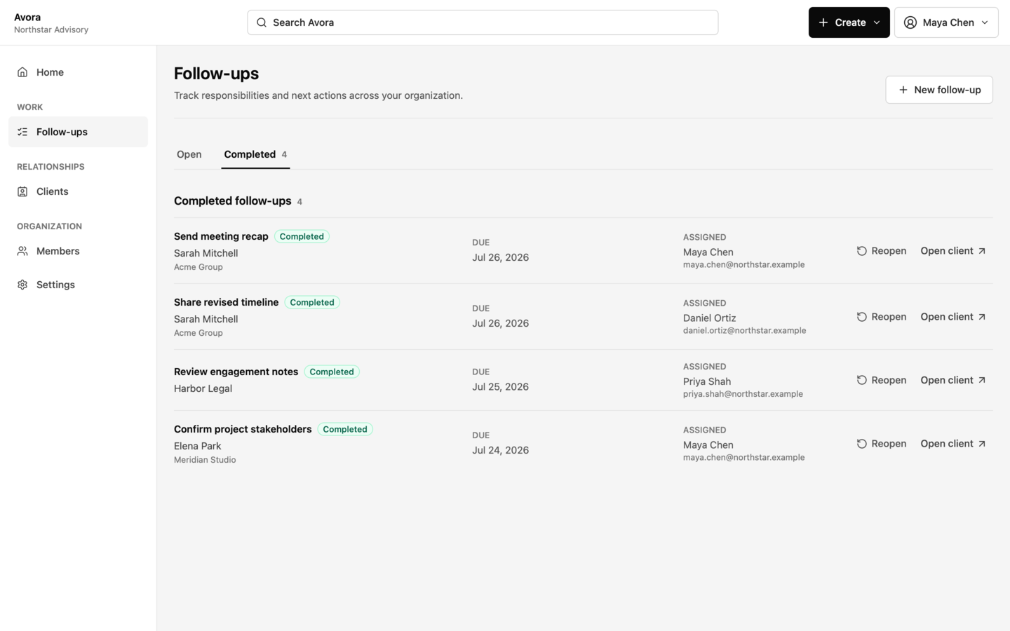Viewport: 1010px width, 631px height.
Task: Click the Members people icon in sidebar
Action: [x=22, y=251]
